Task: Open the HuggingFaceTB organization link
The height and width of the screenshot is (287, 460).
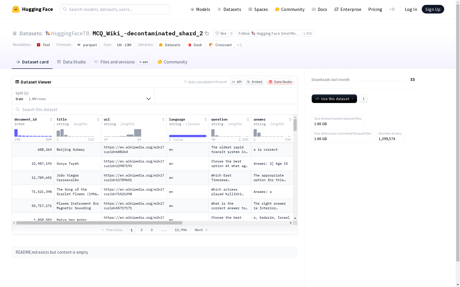Action: (70, 33)
